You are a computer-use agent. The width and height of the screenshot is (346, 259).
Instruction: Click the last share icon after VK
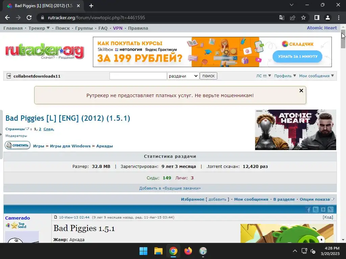pyautogui.click(x=330, y=210)
